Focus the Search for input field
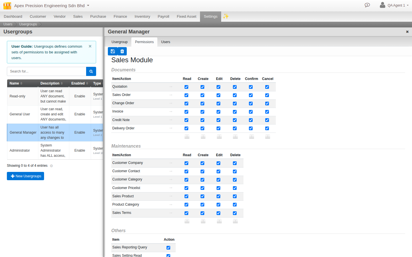412x257 pixels. [x=46, y=71]
